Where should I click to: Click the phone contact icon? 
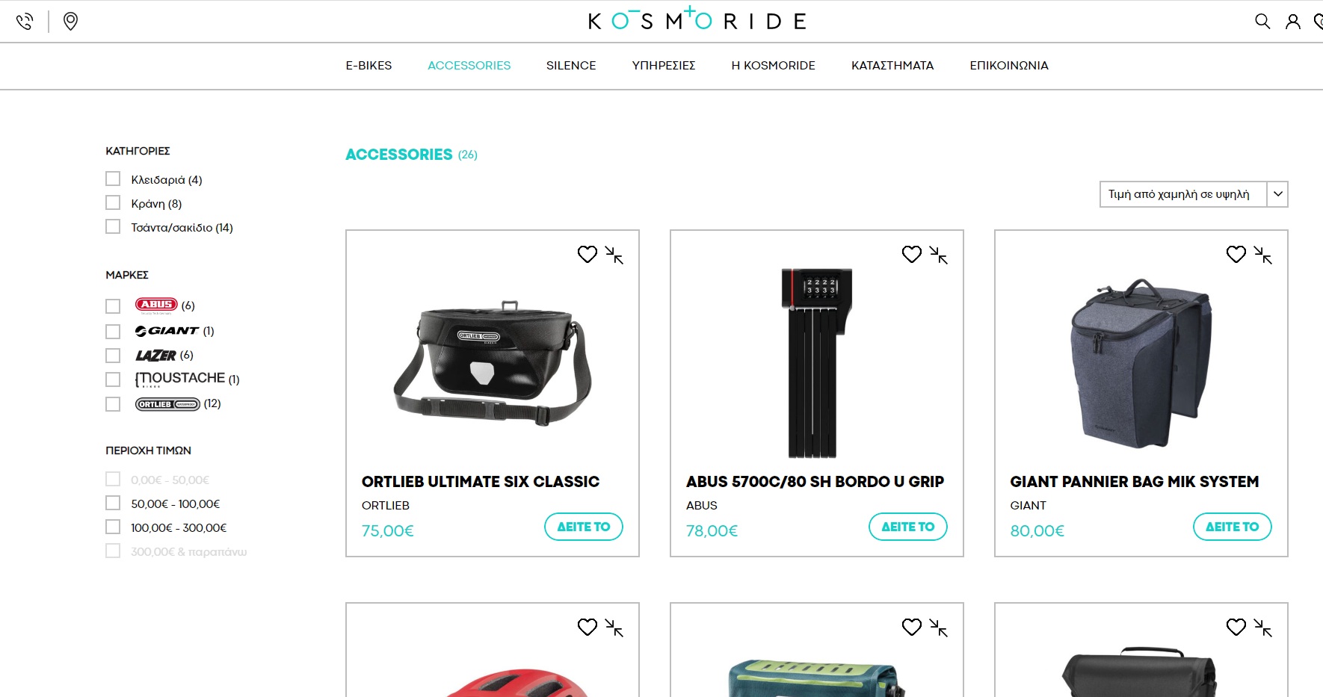(x=25, y=21)
